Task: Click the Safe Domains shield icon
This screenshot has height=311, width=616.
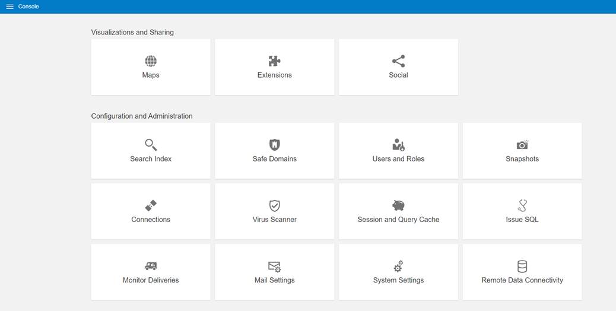Action: coord(275,145)
